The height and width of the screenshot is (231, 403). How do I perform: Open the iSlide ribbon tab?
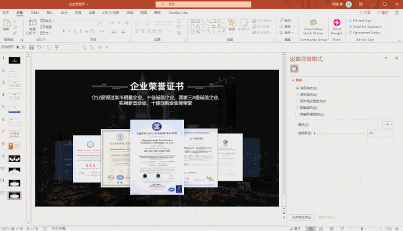point(35,13)
